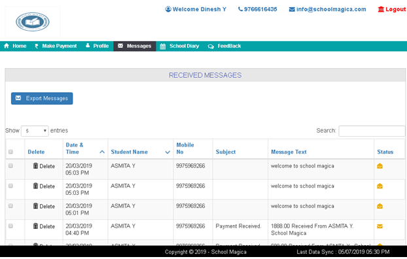Check the box for first 05:03 PM message
407x259 pixels.
(10, 166)
